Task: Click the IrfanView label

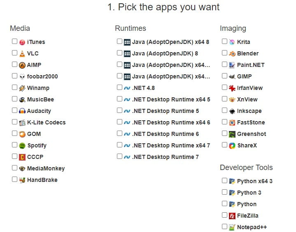Action: (x=250, y=88)
